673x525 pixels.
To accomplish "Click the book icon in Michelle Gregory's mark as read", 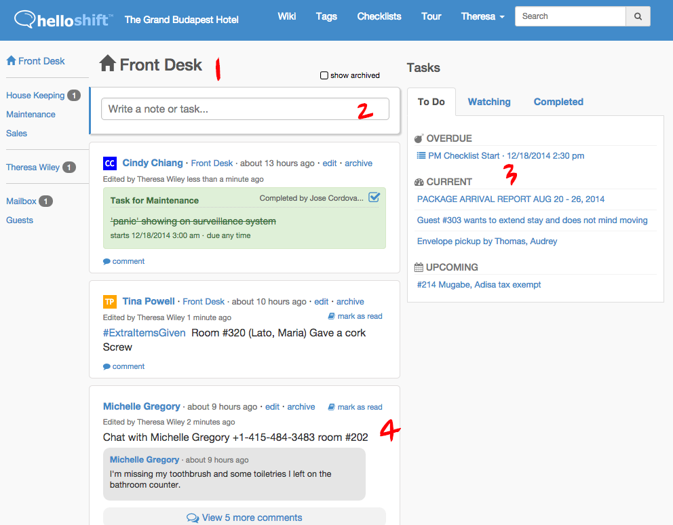I will (x=331, y=407).
